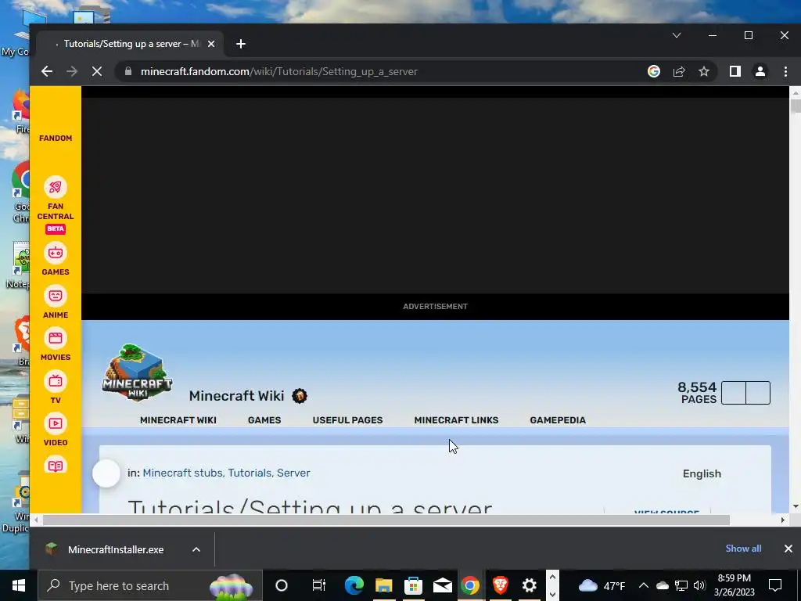The image size is (801, 601).
Task: Open the Minecraft Wiki title link
Action: tap(236, 395)
